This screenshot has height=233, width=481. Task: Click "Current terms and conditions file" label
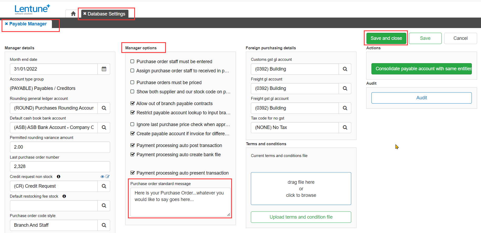coord(279,156)
